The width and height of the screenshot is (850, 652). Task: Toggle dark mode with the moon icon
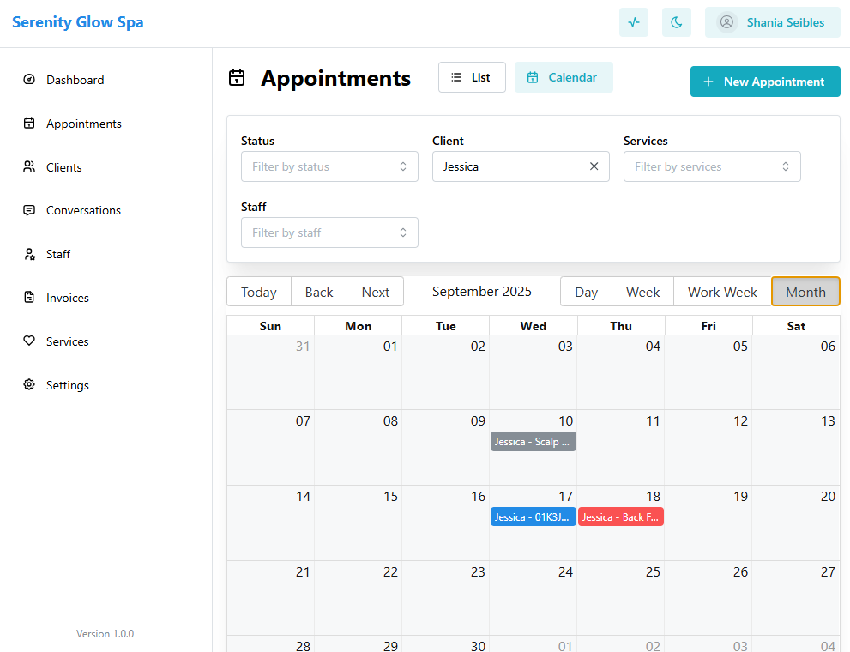[677, 23]
